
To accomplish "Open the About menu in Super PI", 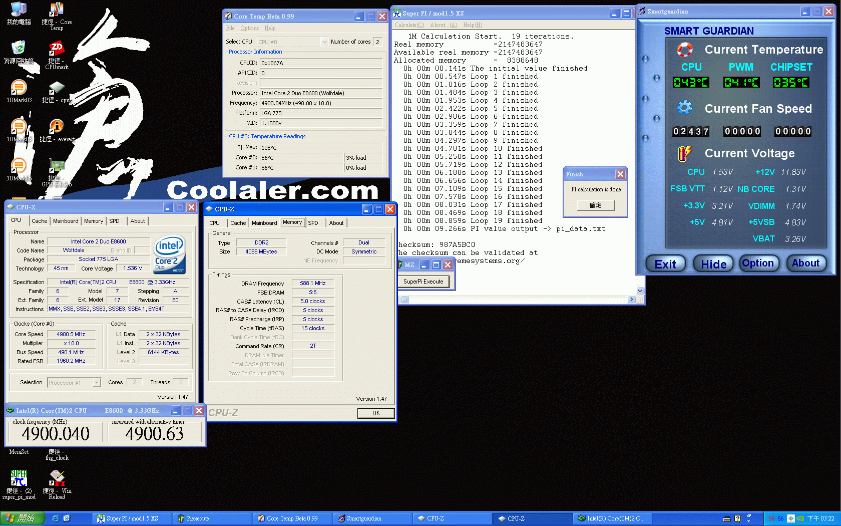I will point(444,25).
